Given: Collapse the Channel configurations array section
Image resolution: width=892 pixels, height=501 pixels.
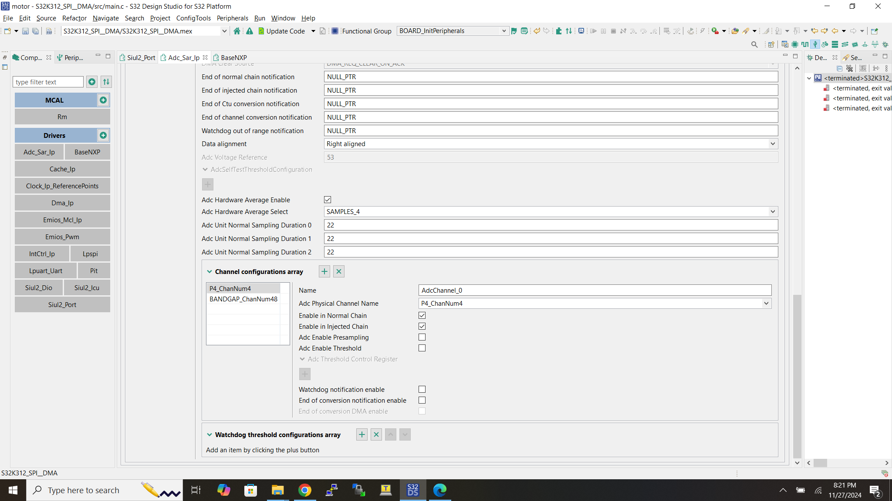Looking at the screenshot, I should pos(209,271).
